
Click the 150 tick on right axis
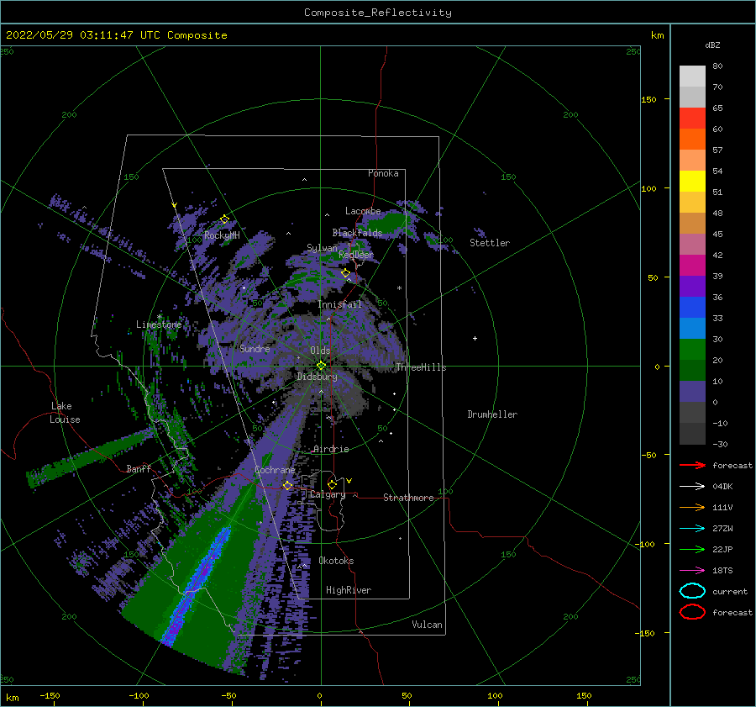point(648,99)
